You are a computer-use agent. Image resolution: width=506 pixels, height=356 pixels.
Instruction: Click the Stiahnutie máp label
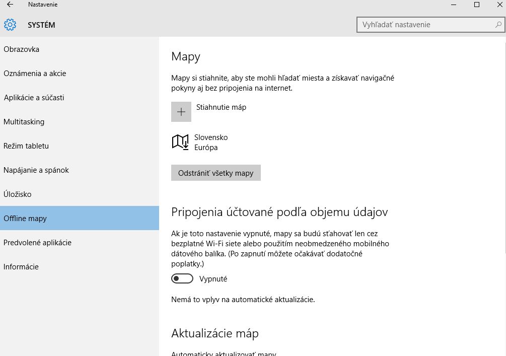221,107
